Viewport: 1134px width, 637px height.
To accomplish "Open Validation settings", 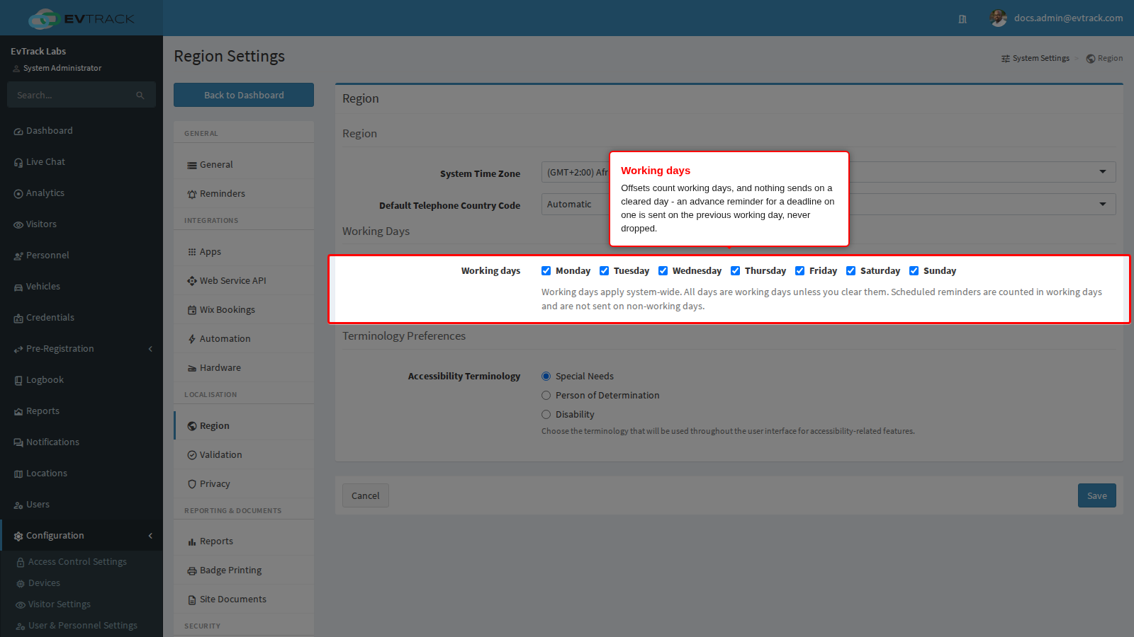I will [x=244, y=454].
